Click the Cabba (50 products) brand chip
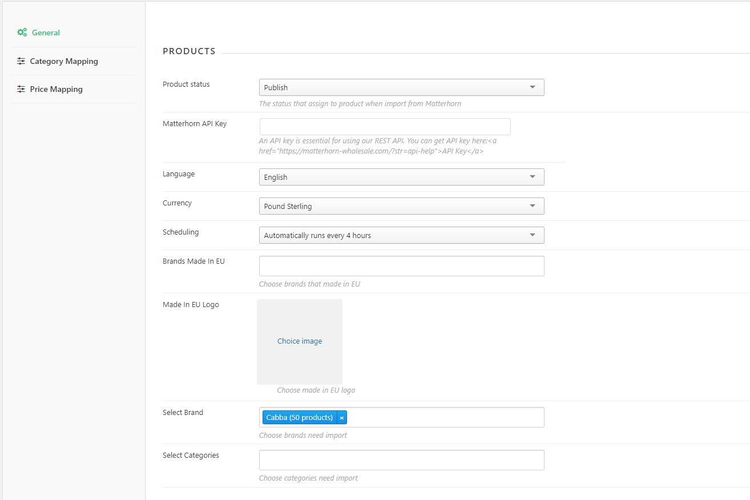Image resolution: width=750 pixels, height=500 pixels. click(299, 417)
